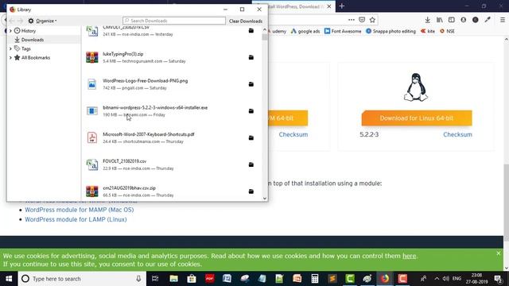Click the bitnami installer exe file icon

coord(92,111)
